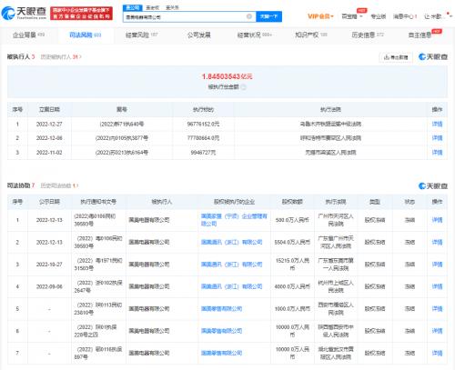Expand the 历史司法协助 1 link
Screen dimensions: 455x370
(59, 185)
